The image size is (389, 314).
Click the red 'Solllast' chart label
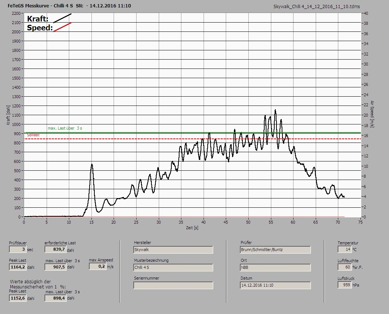point(33,135)
